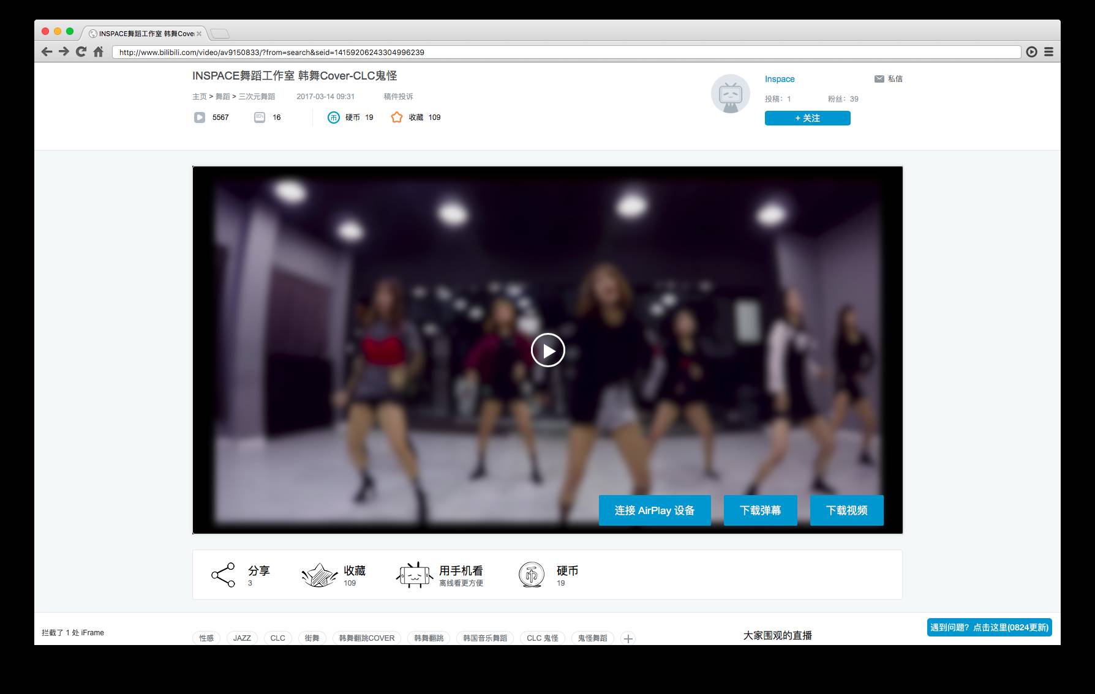
Task: Close the INSPACE舞蹈工作室 browser tab
Action: 199,34
